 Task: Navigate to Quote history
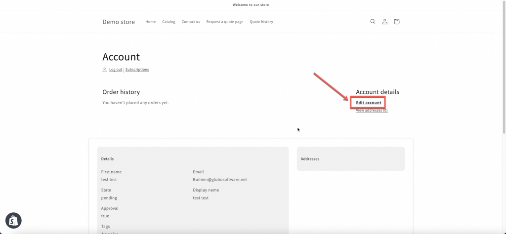261,22
